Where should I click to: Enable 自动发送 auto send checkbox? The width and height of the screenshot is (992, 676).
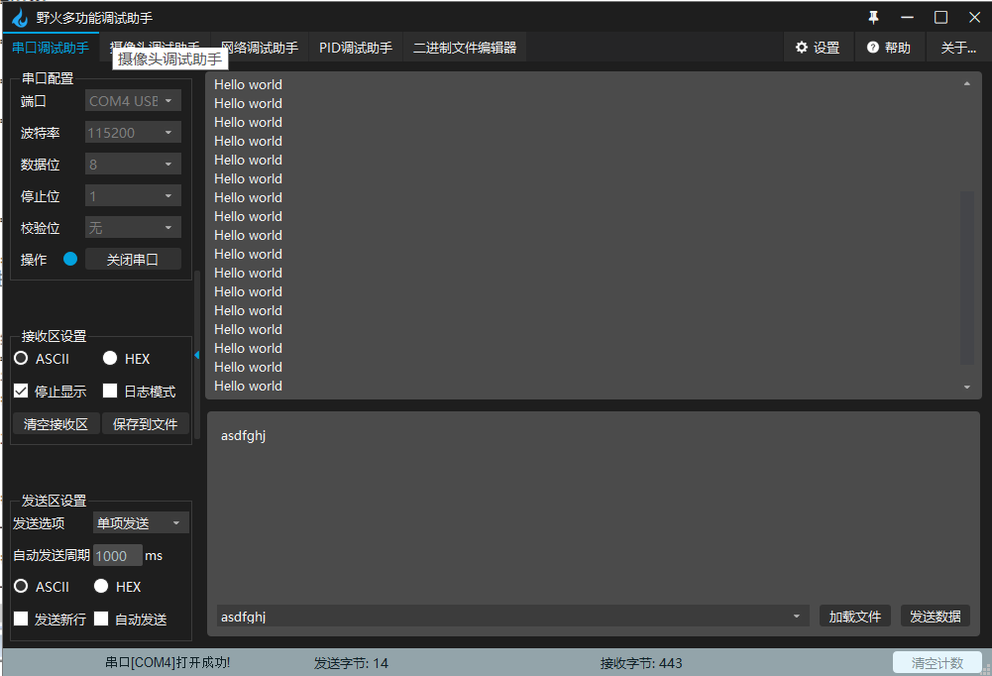pyautogui.click(x=101, y=619)
